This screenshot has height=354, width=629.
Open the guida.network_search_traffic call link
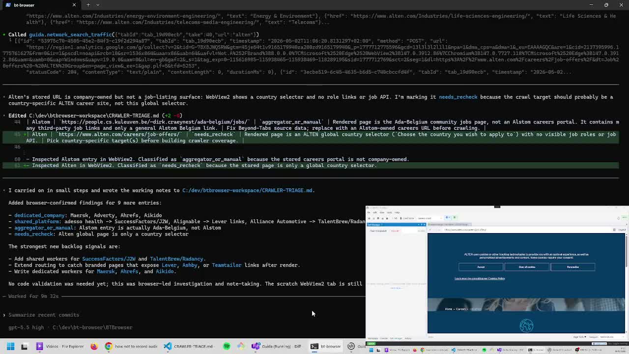tap(70, 34)
